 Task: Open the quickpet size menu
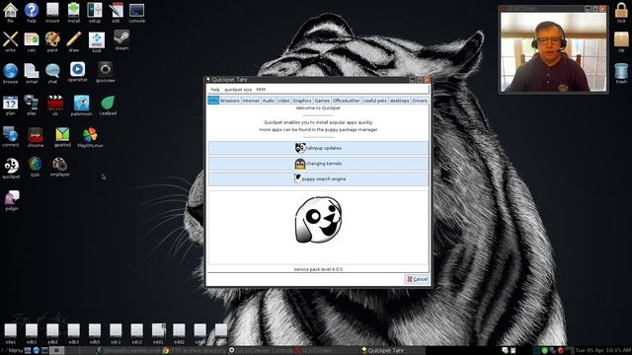tap(238, 90)
